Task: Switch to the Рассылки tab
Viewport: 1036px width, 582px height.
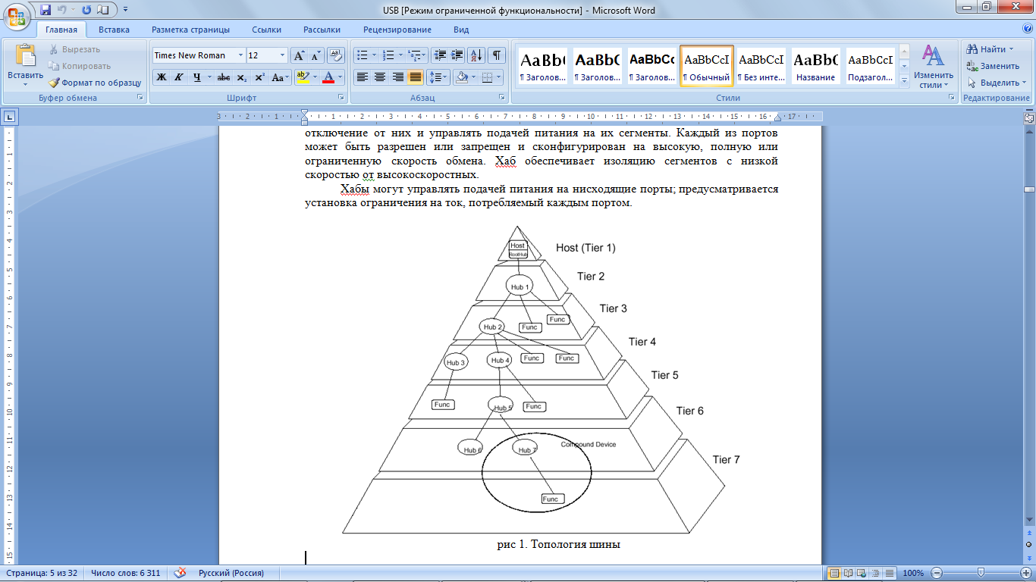Action: coord(322,30)
